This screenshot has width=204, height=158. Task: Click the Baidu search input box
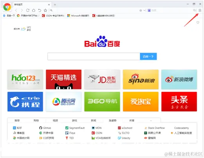[x=94, y=56]
